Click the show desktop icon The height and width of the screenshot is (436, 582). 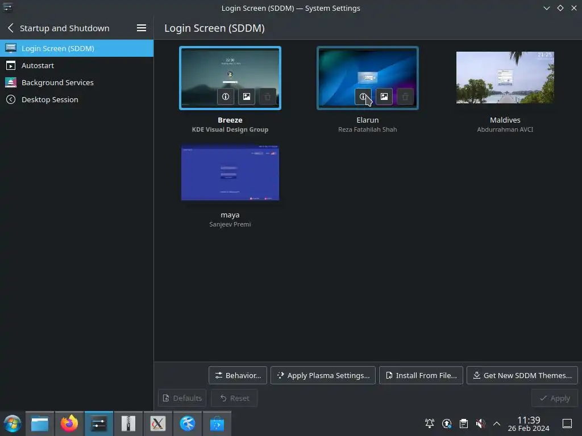(567, 424)
